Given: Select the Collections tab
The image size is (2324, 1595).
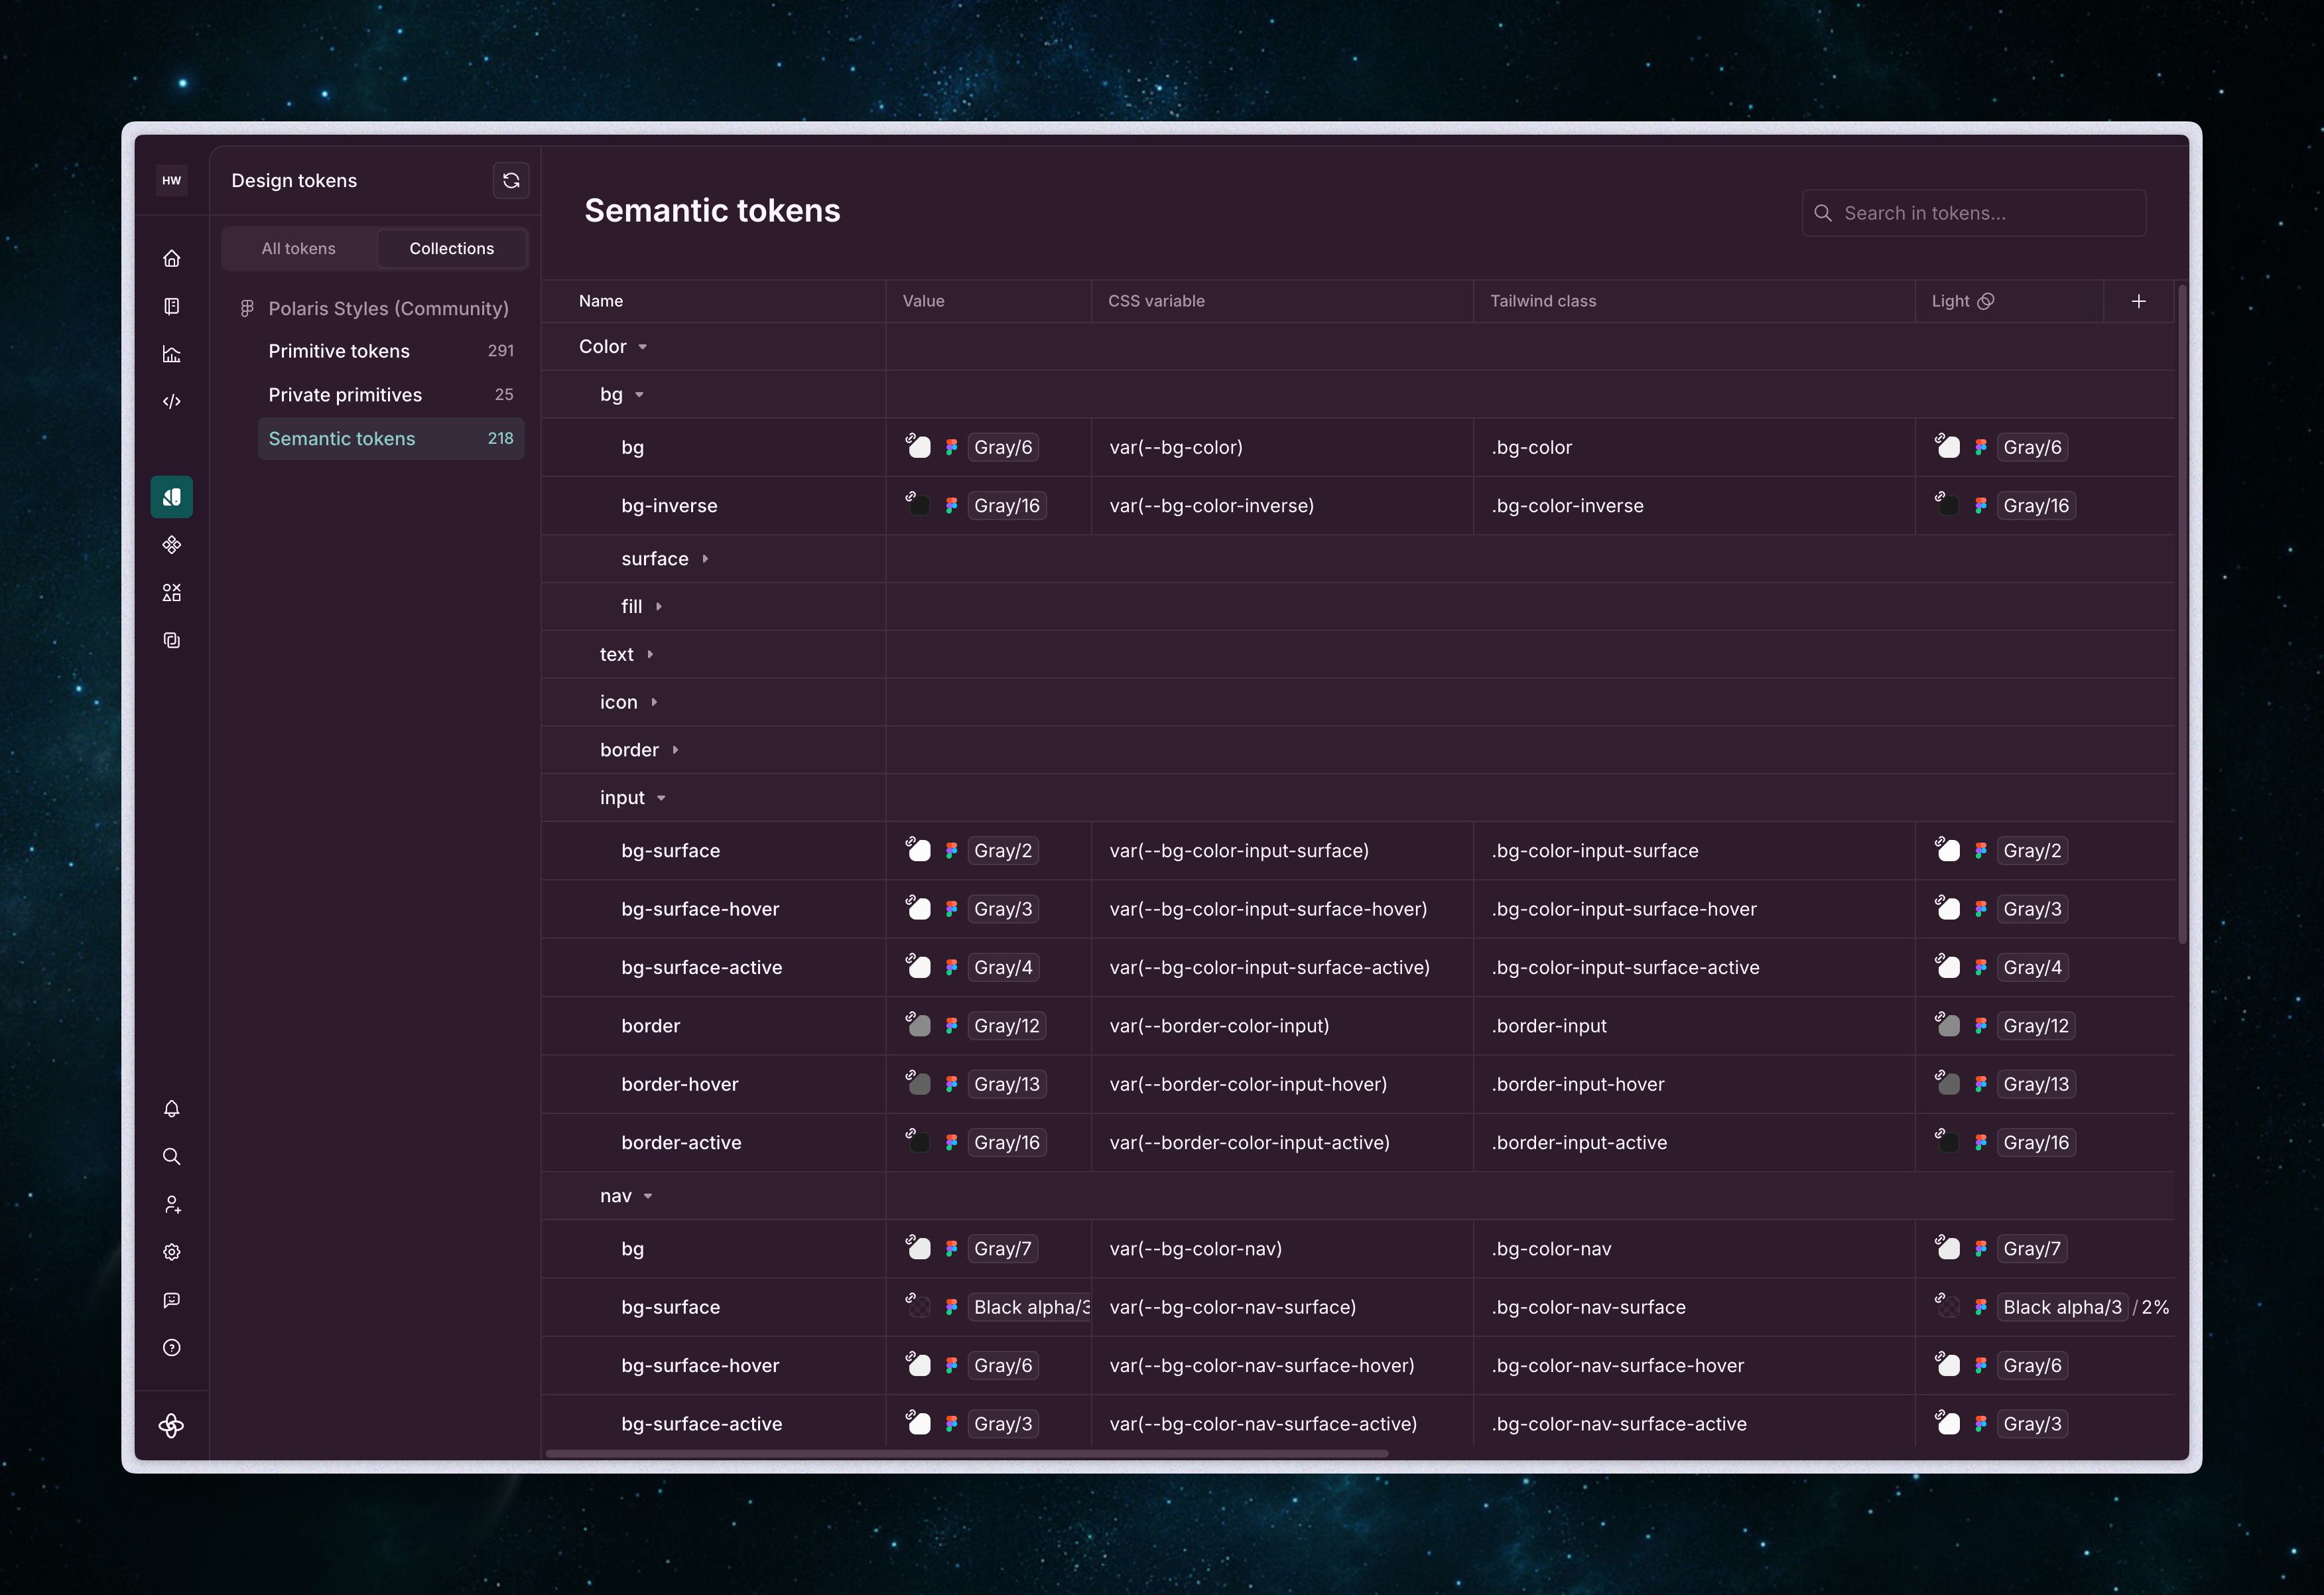Looking at the screenshot, I should click(451, 249).
